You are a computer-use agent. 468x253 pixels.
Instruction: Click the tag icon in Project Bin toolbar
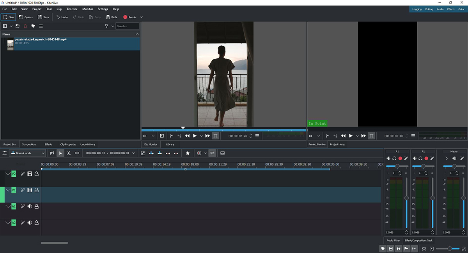click(33, 26)
